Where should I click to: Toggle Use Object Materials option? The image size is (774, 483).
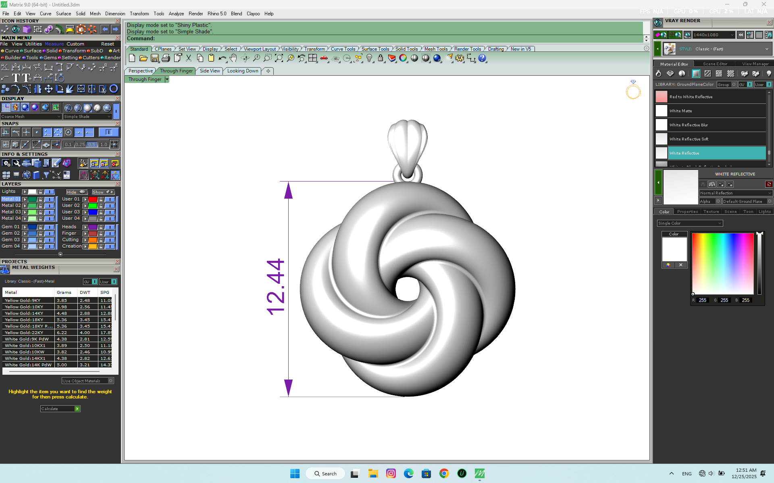[111, 381]
